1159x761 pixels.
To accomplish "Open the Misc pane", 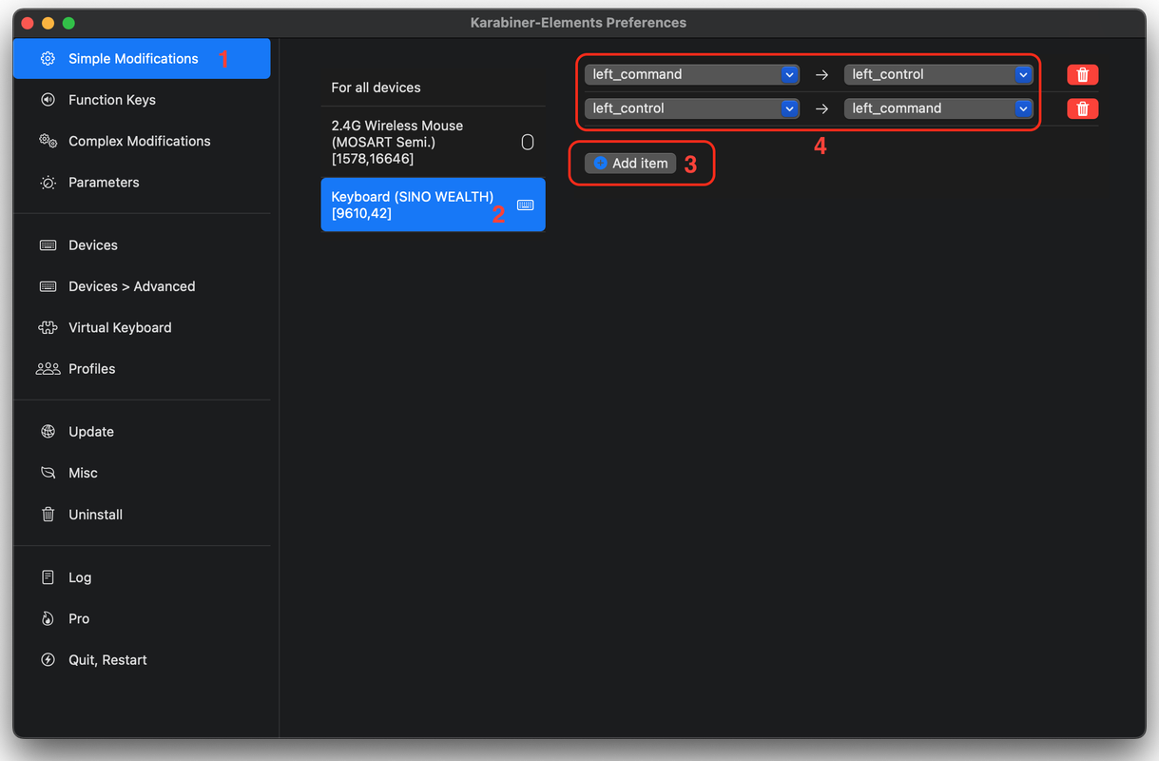I will click(142, 473).
